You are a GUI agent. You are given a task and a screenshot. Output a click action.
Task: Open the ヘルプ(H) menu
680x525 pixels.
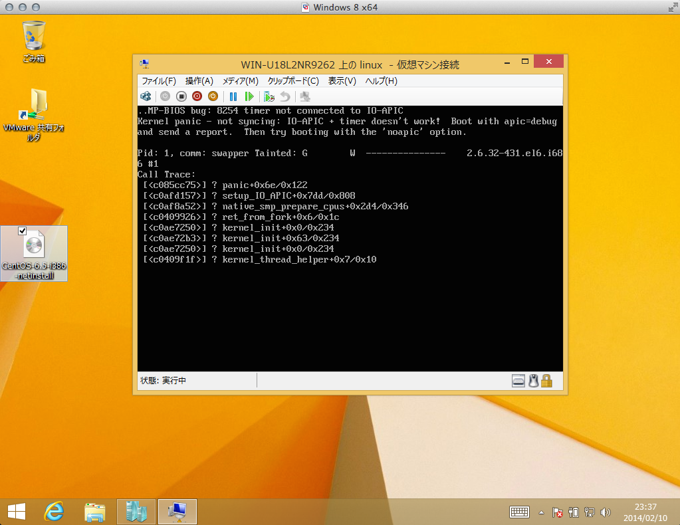tap(381, 81)
